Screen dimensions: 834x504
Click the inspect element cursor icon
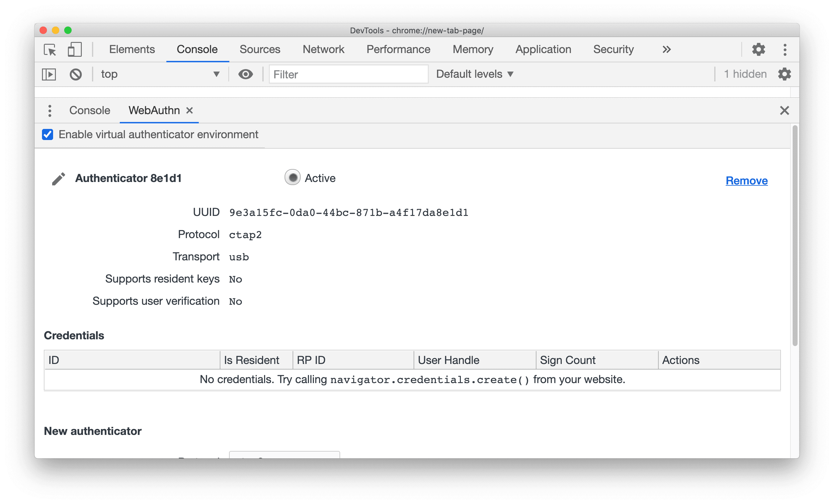(51, 50)
